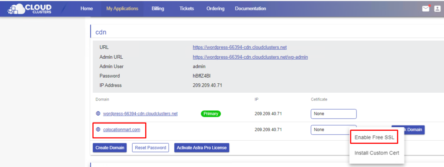Click the Cloud Clusters logo

click(x=29, y=9)
